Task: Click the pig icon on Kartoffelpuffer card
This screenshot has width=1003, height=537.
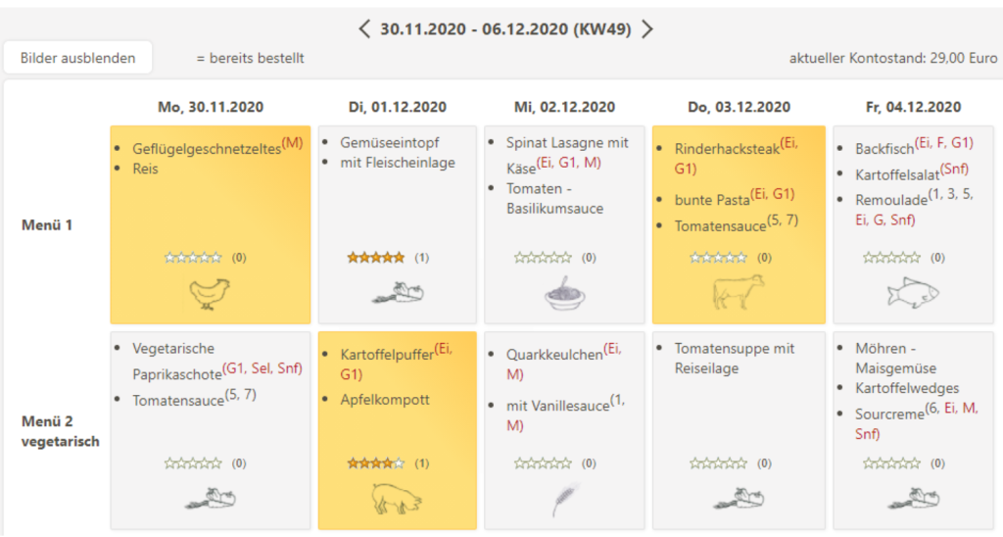Action: pos(396,498)
